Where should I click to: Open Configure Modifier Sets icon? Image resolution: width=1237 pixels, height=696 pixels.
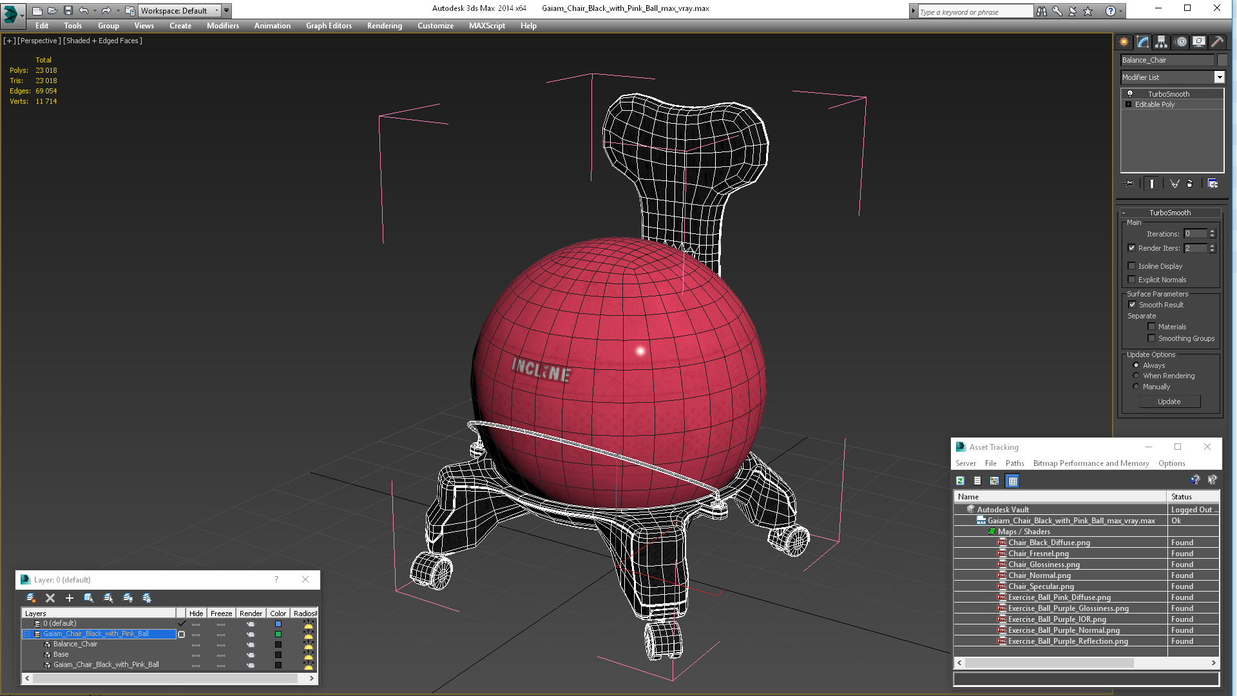coord(1213,184)
